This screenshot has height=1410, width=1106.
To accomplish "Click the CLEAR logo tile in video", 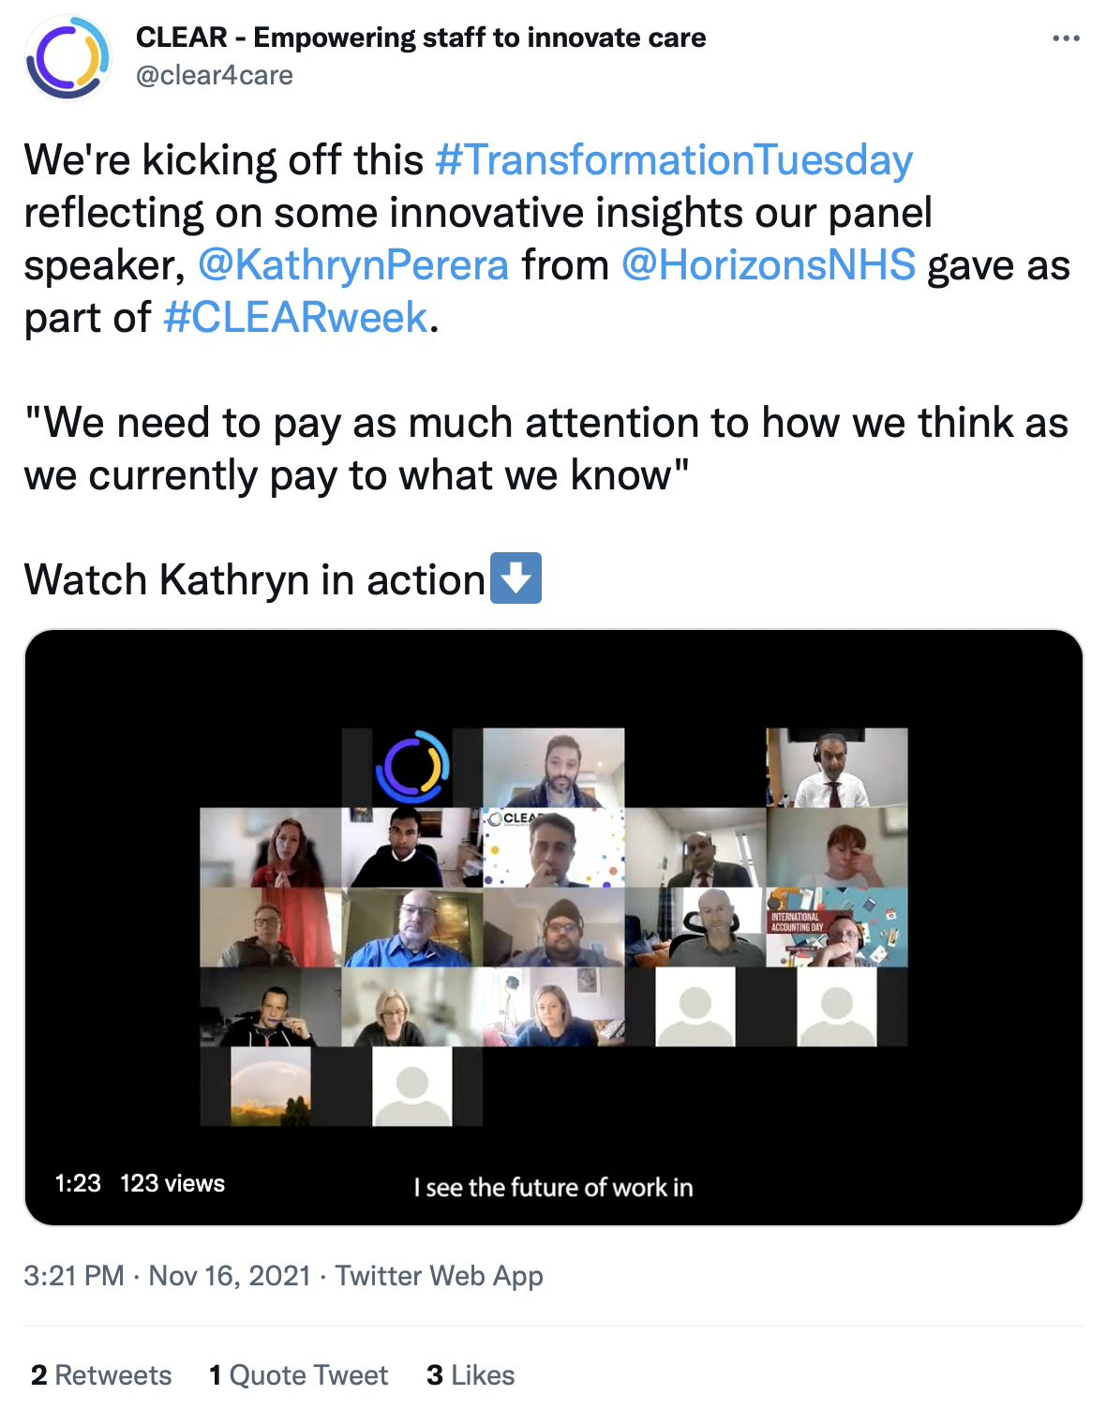I will [x=412, y=768].
